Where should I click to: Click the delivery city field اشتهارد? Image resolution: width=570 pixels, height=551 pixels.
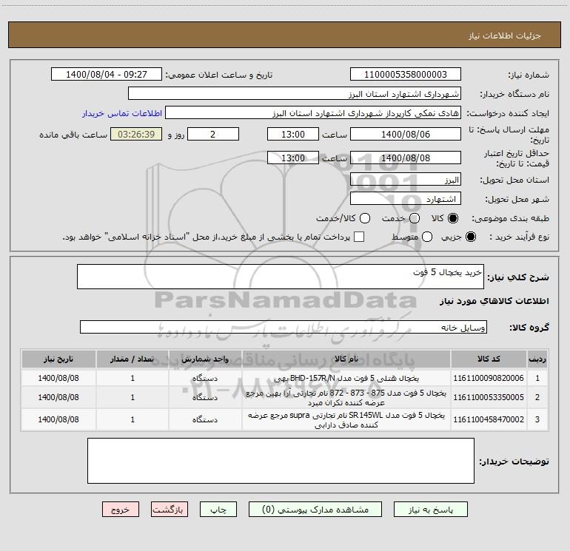(406, 198)
